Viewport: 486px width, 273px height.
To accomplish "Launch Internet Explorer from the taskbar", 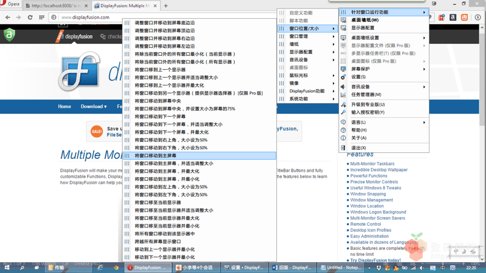I will click(100, 268).
